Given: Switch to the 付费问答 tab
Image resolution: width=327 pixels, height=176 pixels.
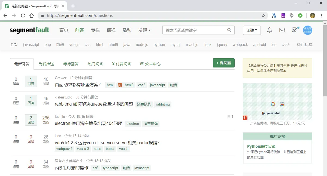Looking at the screenshot, I should click(x=122, y=64).
